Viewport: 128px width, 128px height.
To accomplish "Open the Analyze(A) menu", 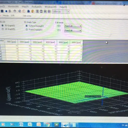I will point(37,7).
